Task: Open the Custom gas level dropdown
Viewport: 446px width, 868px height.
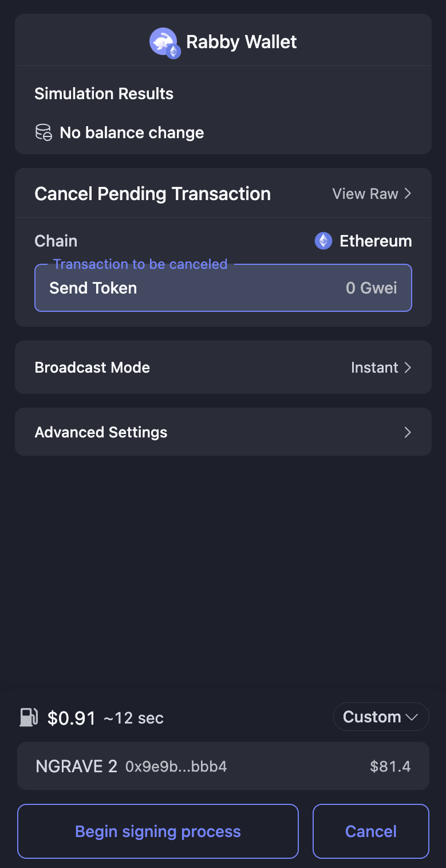Action: [381, 717]
